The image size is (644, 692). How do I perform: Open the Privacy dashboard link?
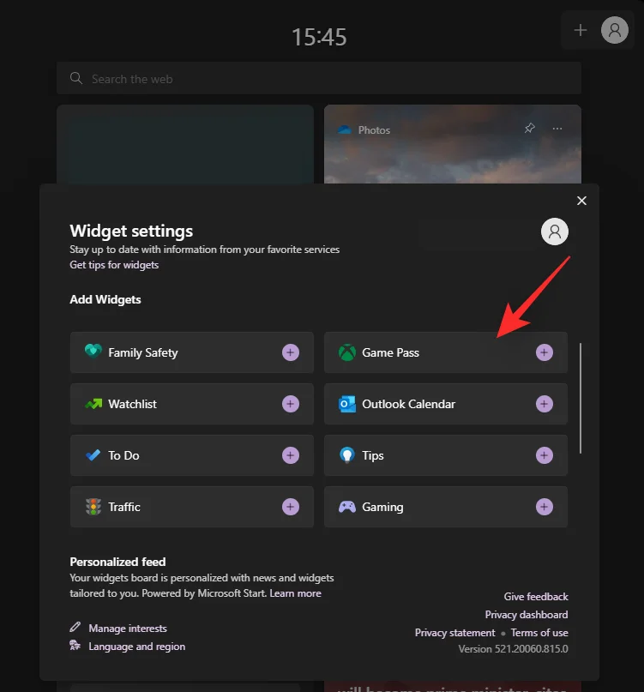(527, 615)
